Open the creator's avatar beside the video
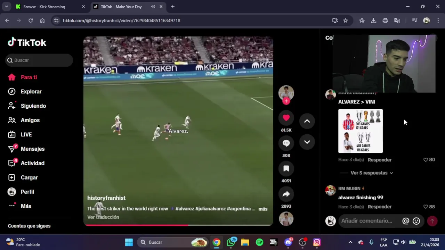 pos(286,92)
